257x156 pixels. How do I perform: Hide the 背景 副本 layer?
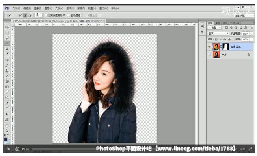209,47
